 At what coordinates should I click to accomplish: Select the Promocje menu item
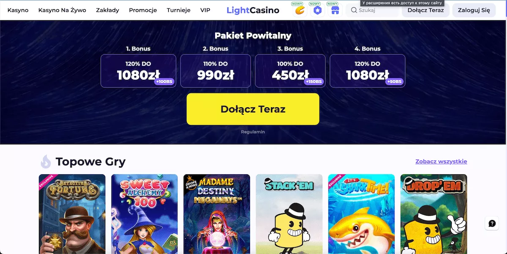[x=143, y=10]
